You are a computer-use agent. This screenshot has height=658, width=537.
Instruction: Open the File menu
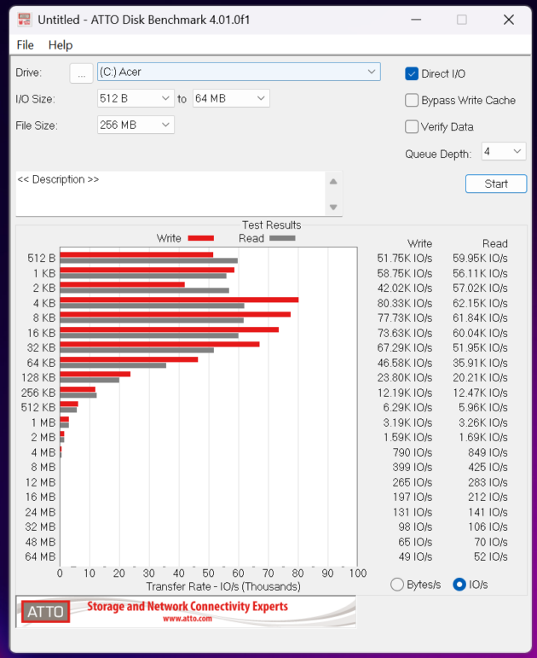pos(26,44)
